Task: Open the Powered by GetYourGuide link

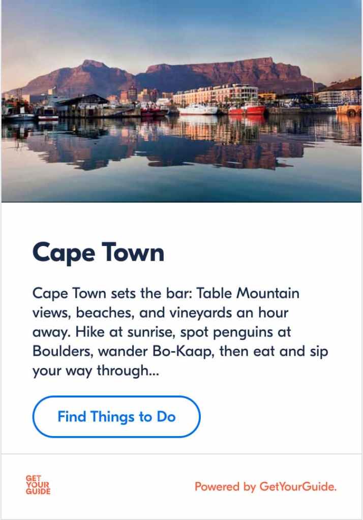Action: coord(265,486)
